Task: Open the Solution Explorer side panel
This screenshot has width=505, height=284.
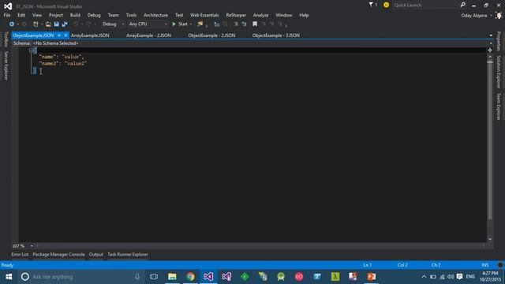Action: (499, 72)
